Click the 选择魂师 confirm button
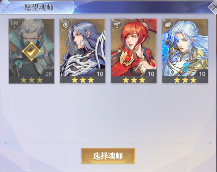217x172 pixels. pos(108,156)
